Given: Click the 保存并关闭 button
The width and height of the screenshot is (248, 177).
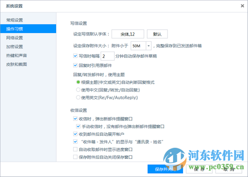Looking at the screenshot, I should pyautogui.click(x=165, y=169).
